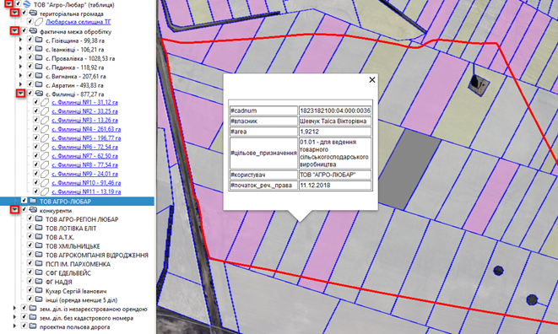Click folder icon of ТОВ ЛОТІВКА ЕЛІТ
558x334 pixels.
[x=39, y=228]
